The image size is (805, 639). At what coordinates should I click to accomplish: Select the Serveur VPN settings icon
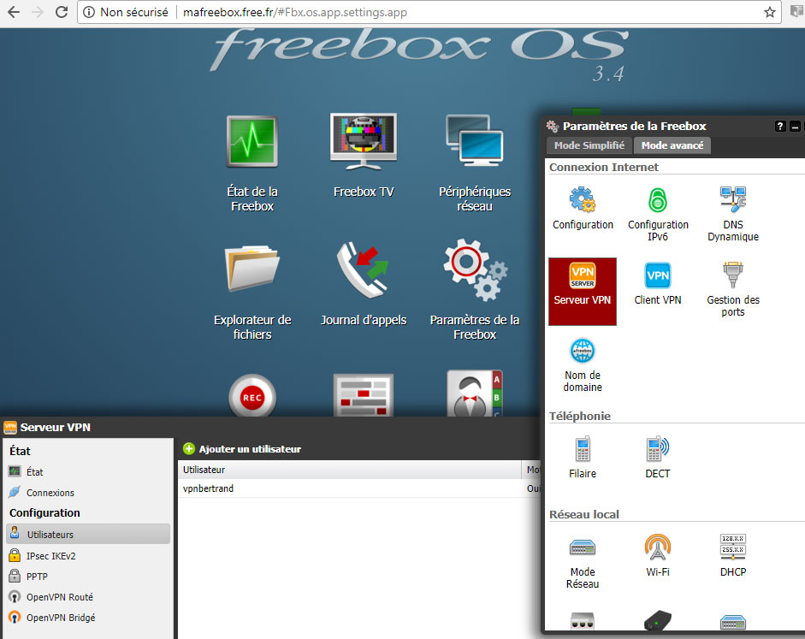pyautogui.click(x=583, y=291)
